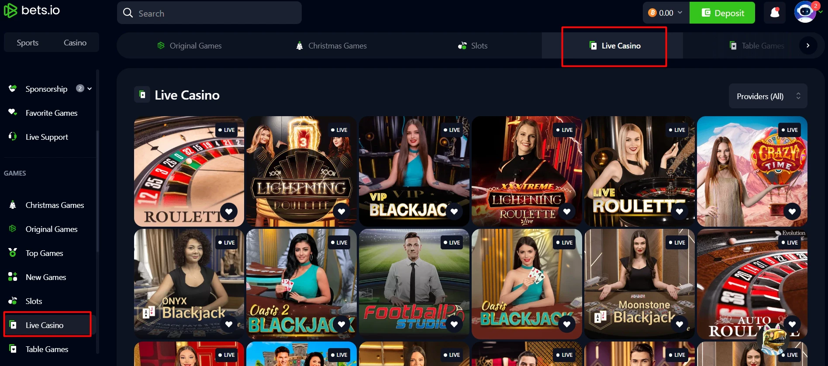Favorite Lightning Roulette via heart icon
This screenshot has height=366, width=828.
[x=342, y=211]
